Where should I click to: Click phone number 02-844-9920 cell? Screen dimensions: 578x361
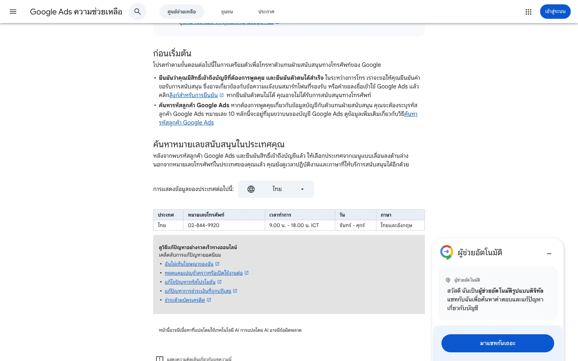pos(224,225)
